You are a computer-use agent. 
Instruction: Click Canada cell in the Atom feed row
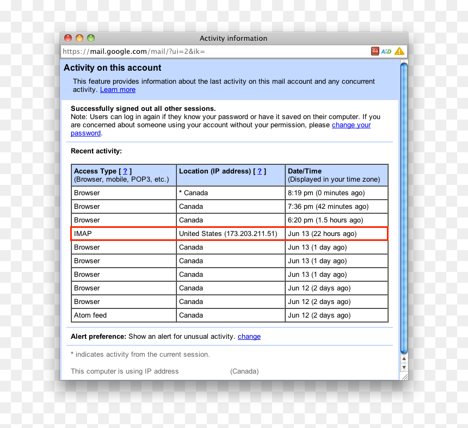pyautogui.click(x=231, y=315)
